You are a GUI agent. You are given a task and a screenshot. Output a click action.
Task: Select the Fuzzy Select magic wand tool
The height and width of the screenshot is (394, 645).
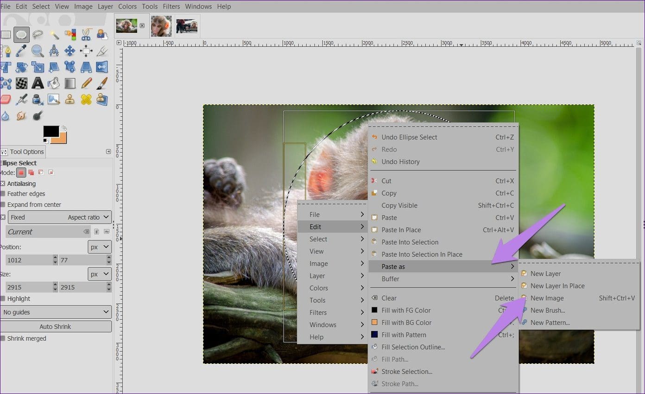tap(54, 34)
